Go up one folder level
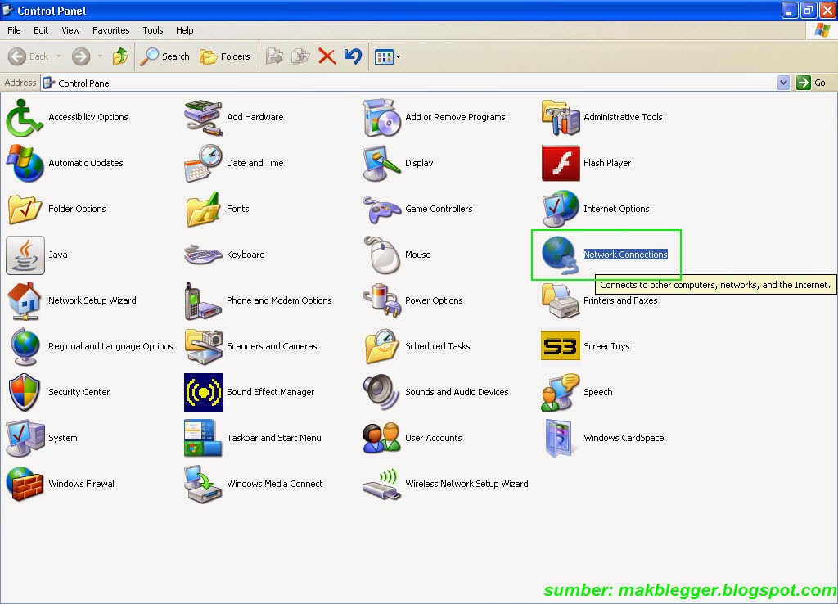The image size is (838, 604). click(x=120, y=56)
